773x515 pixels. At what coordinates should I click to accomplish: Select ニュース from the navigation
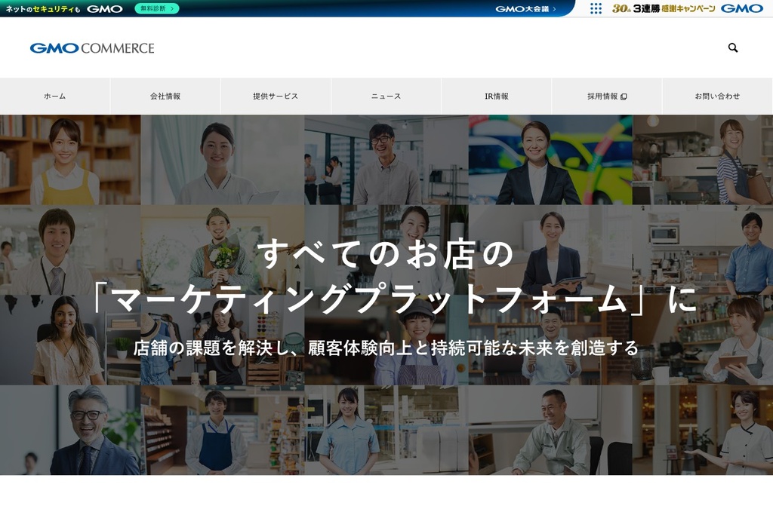click(x=386, y=96)
